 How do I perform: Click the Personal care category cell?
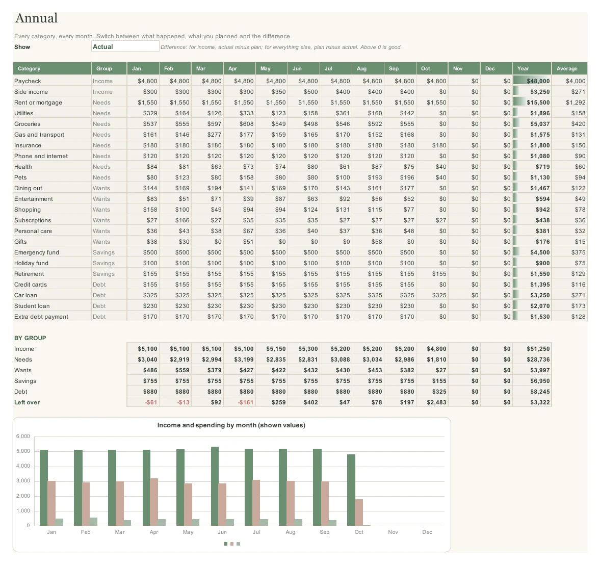point(52,231)
